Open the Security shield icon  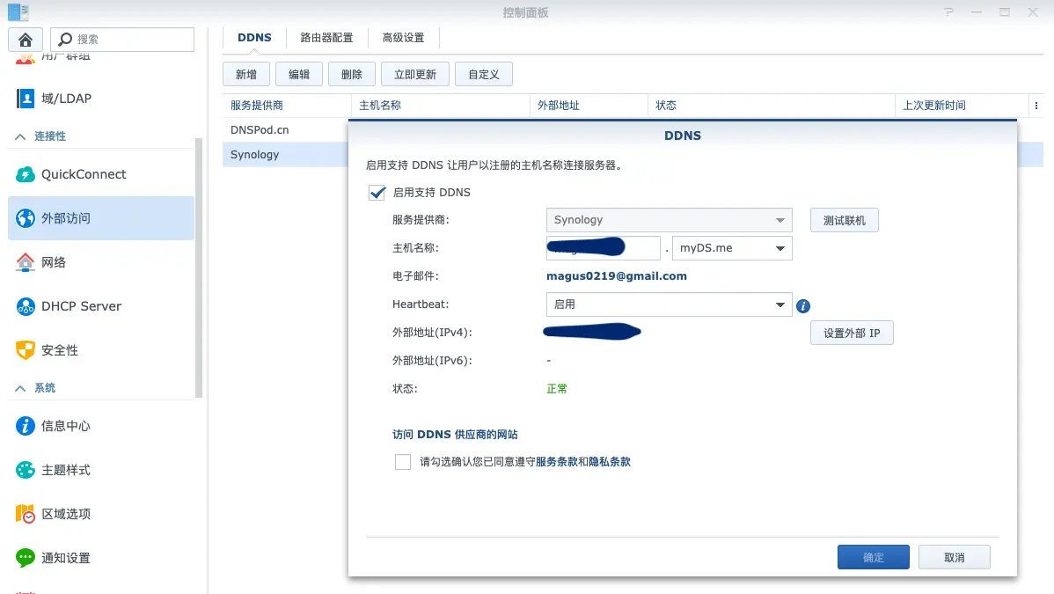tap(26, 350)
